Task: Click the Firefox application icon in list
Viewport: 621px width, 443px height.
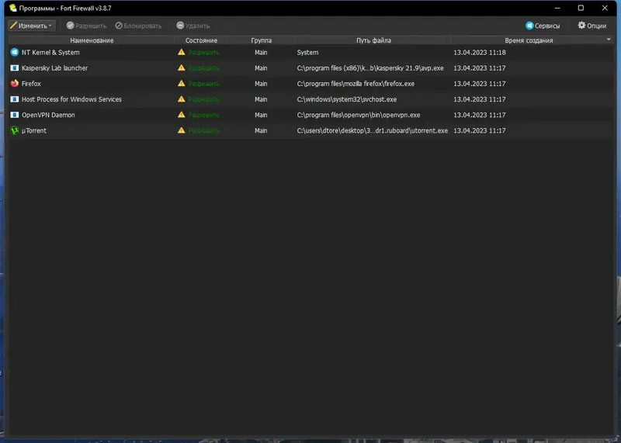Action: [x=15, y=84]
